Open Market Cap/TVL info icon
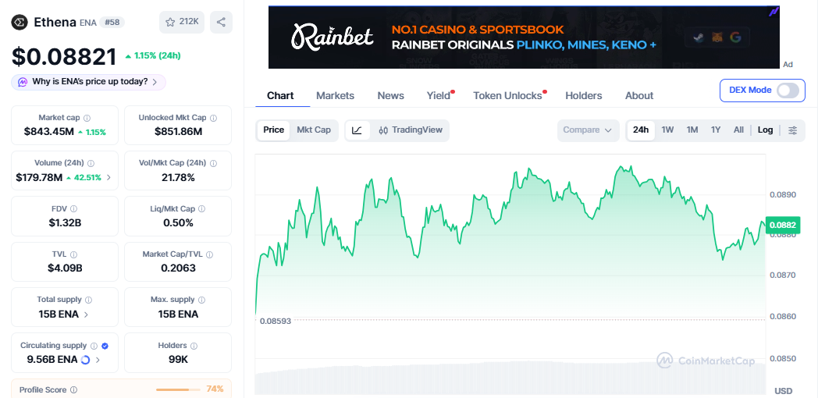This screenshot has height=398, width=818. (x=209, y=254)
